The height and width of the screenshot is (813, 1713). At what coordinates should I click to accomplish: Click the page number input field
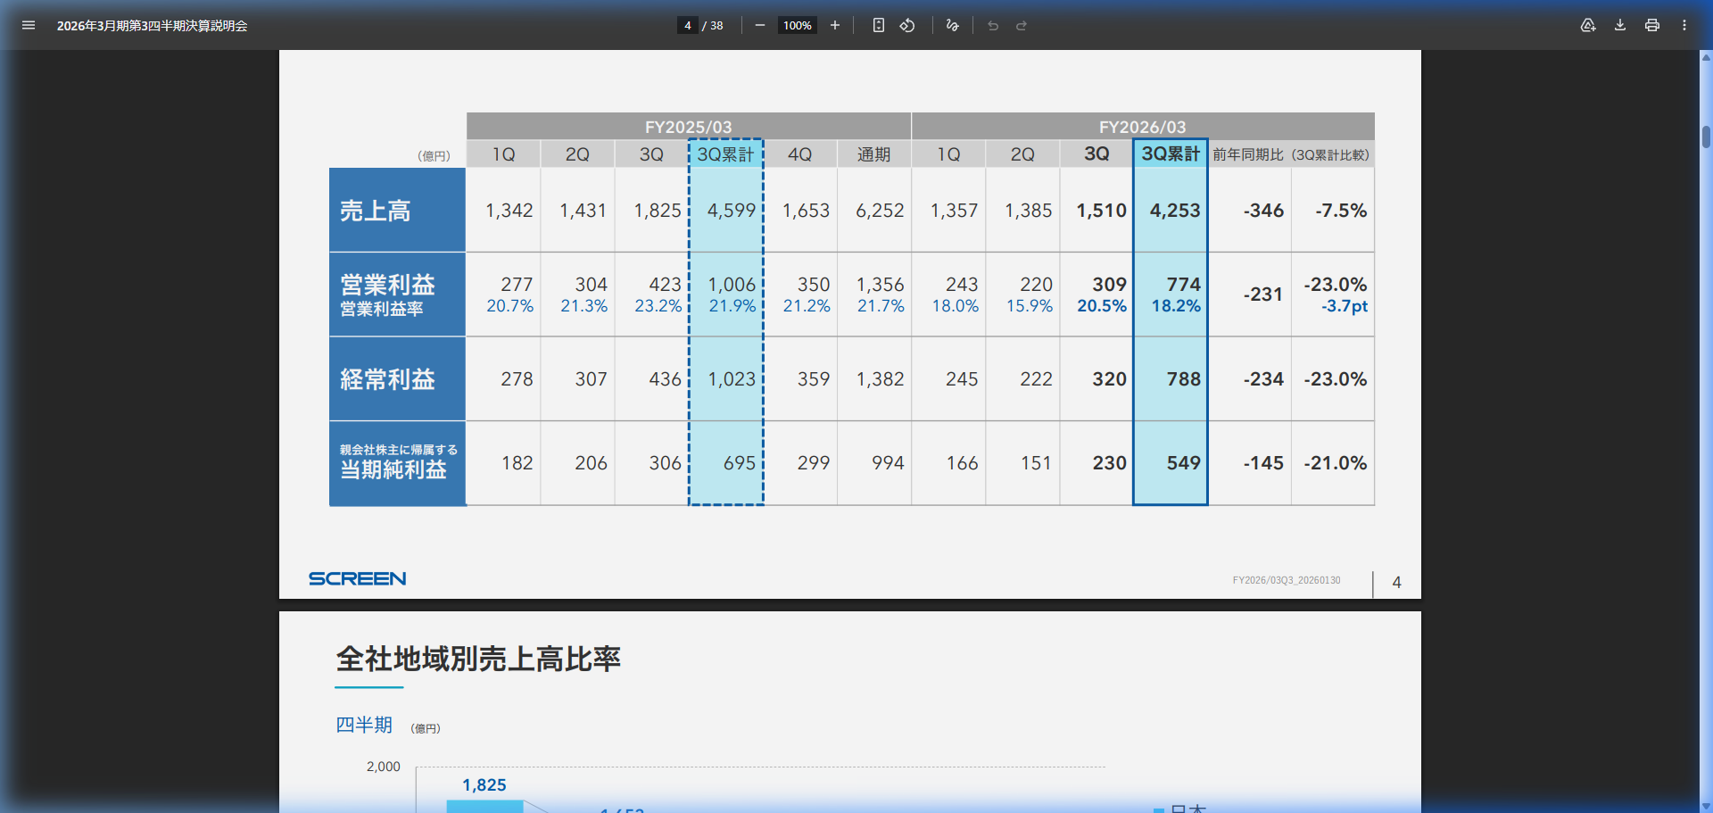point(687,25)
